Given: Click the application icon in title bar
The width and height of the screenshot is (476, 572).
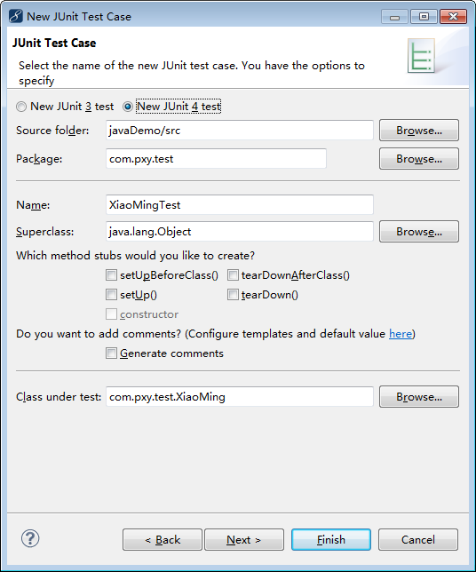Looking at the screenshot, I should (16, 16).
